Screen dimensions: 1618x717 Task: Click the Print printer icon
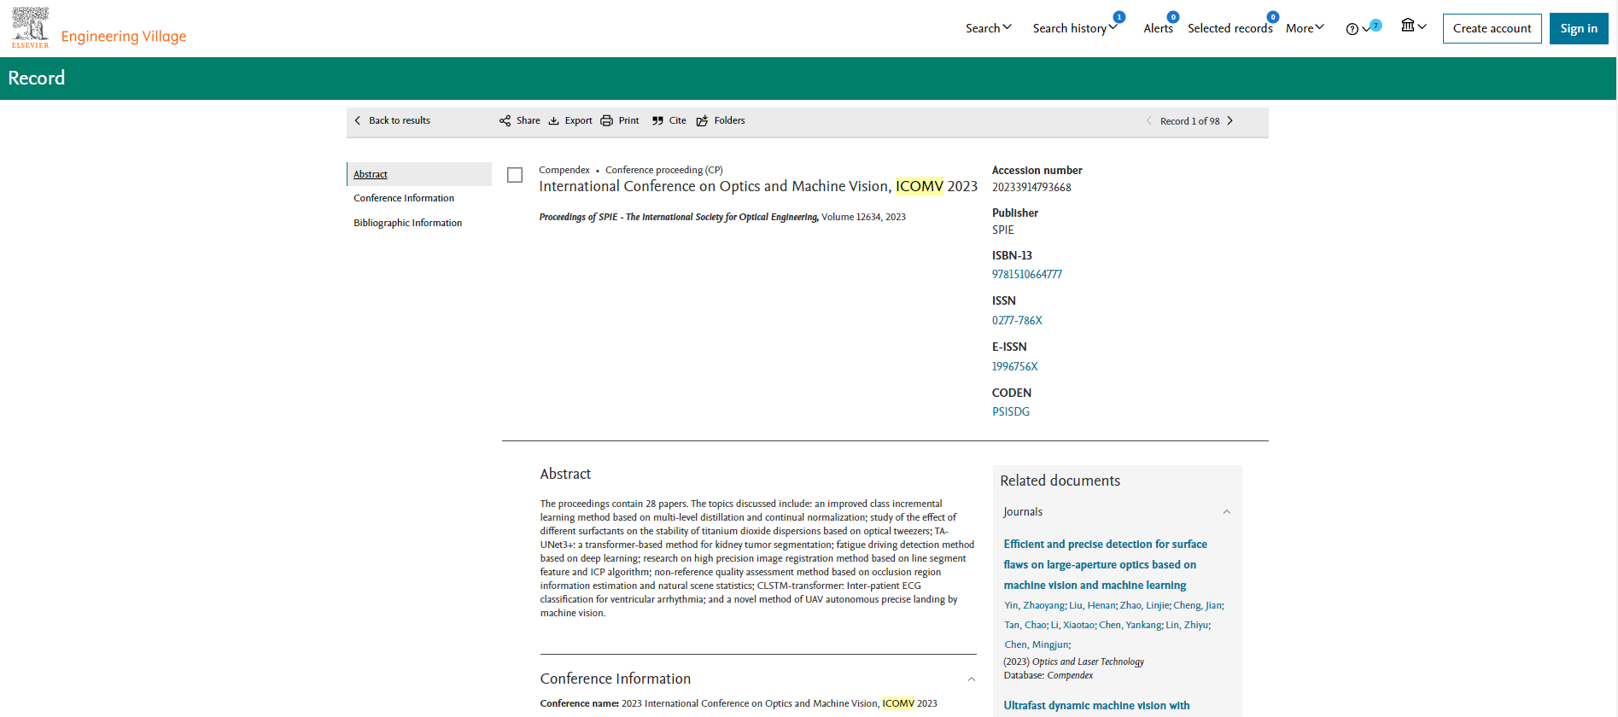tap(606, 120)
